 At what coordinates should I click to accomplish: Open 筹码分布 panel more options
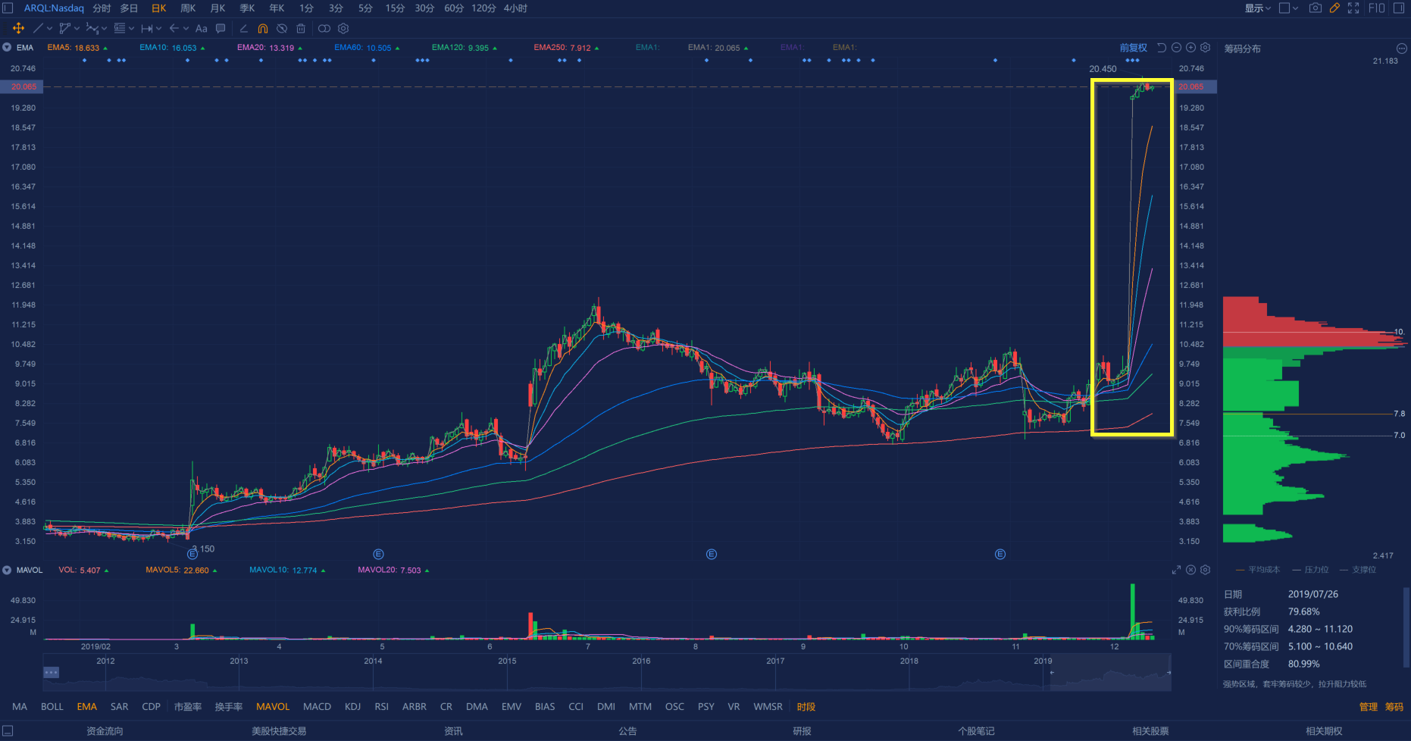[x=1401, y=48]
